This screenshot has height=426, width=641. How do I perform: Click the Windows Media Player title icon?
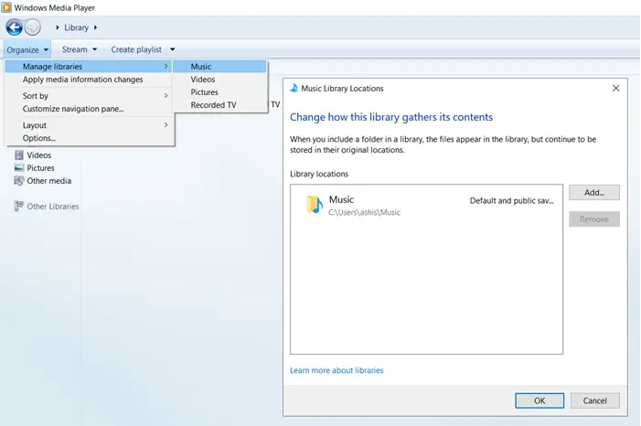[x=6, y=7]
